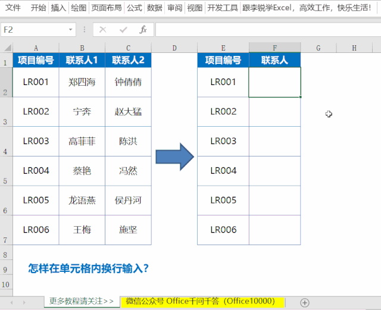Open the 页面布局 ribbon tab
Screen dimensions: 381x310
click(x=107, y=8)
